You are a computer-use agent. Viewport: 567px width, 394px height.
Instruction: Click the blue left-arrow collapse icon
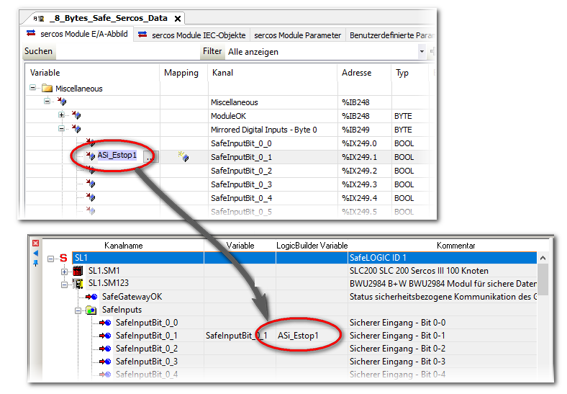point(35,254)
